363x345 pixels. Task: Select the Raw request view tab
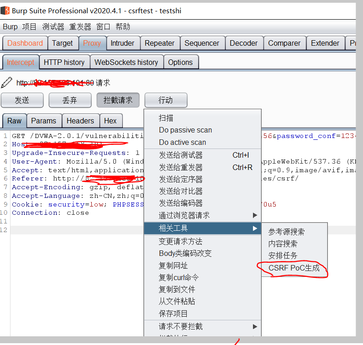(x=14, y=121)
